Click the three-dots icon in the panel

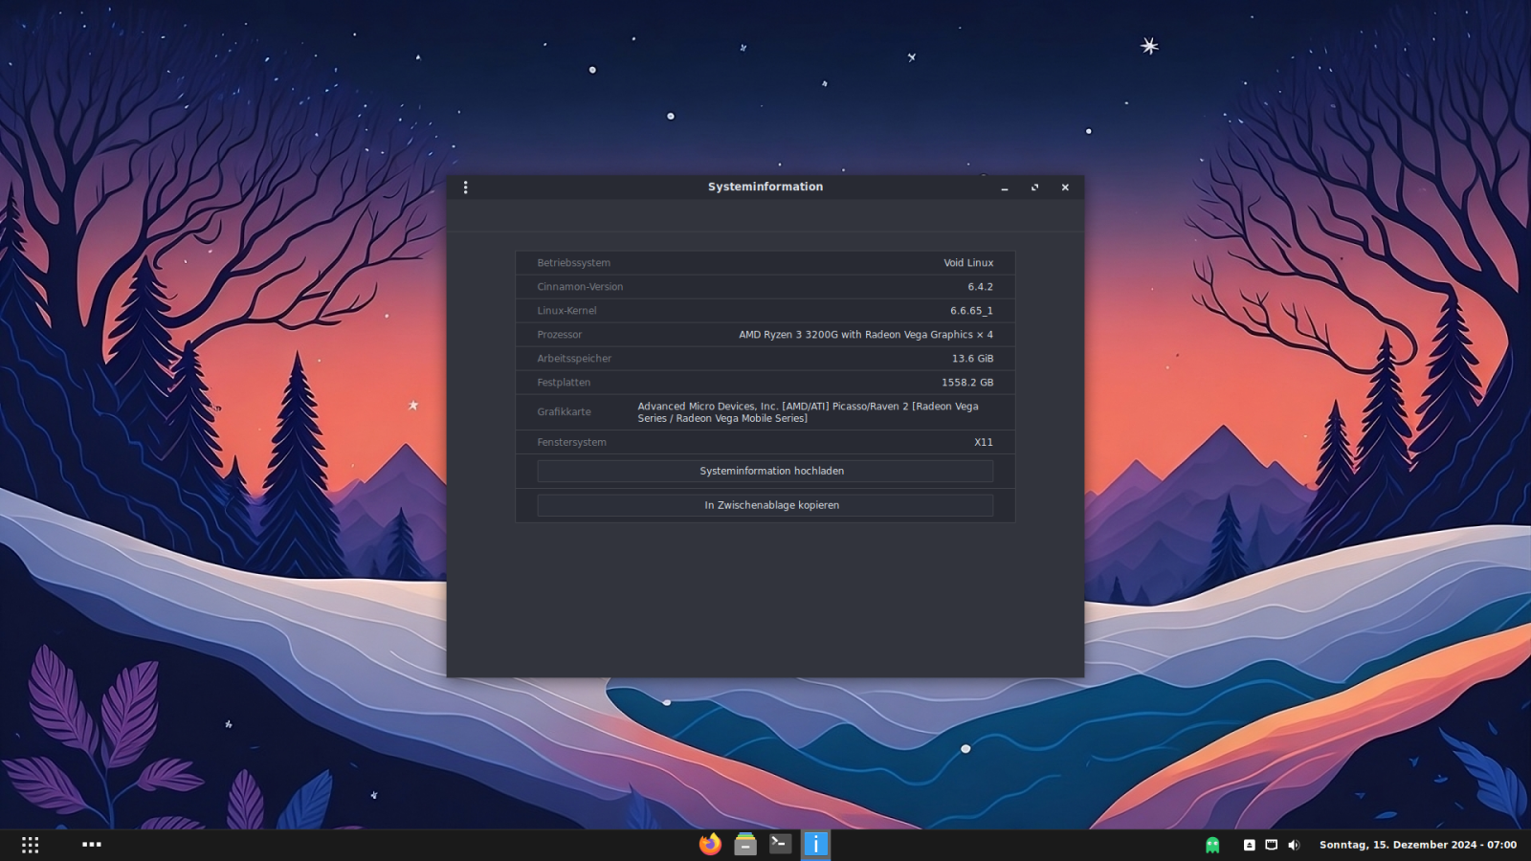[92, 845]
